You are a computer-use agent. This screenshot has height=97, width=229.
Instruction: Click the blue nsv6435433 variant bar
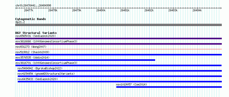coord(120,82)
